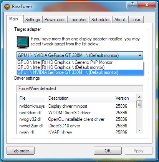
Task: Click the monitor icon under Target adapter
Action: pyautogui.click(x=23, y=42)
